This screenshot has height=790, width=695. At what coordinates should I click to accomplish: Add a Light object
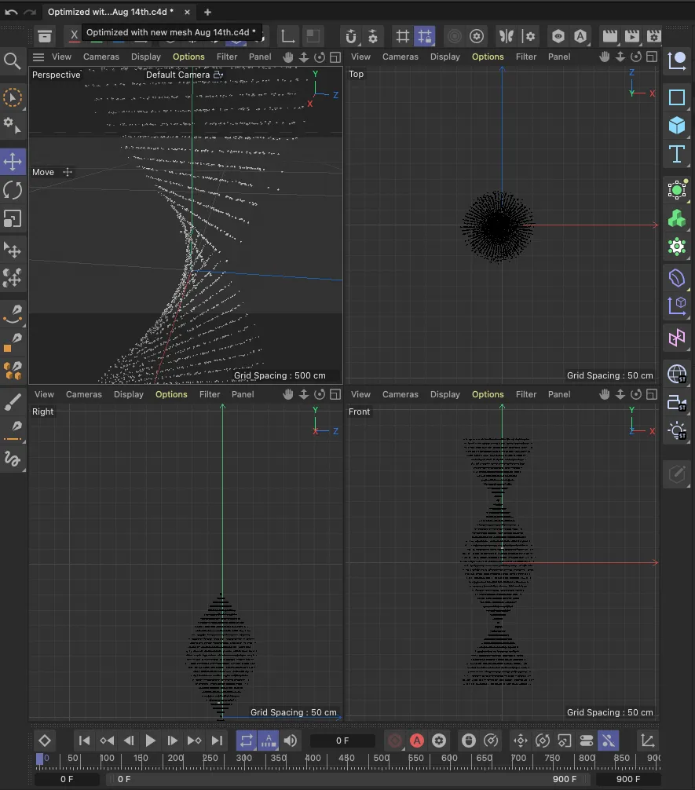pyautogui.click(x=676, y=431)
